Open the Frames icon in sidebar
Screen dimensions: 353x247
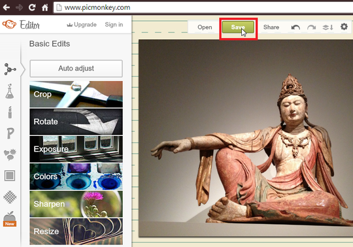[10, 176]
